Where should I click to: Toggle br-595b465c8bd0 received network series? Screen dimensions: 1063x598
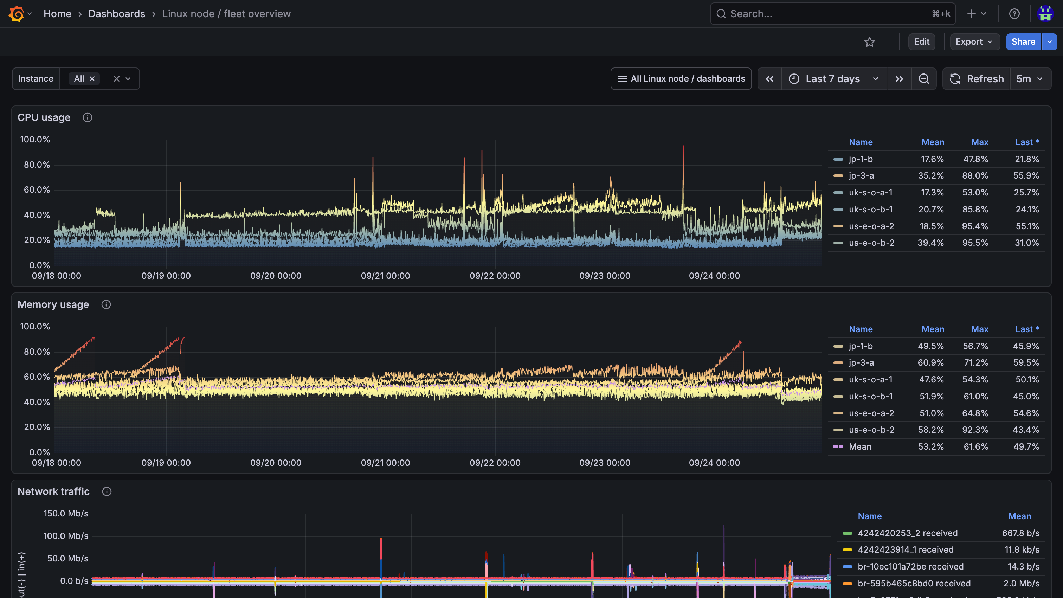914,584
